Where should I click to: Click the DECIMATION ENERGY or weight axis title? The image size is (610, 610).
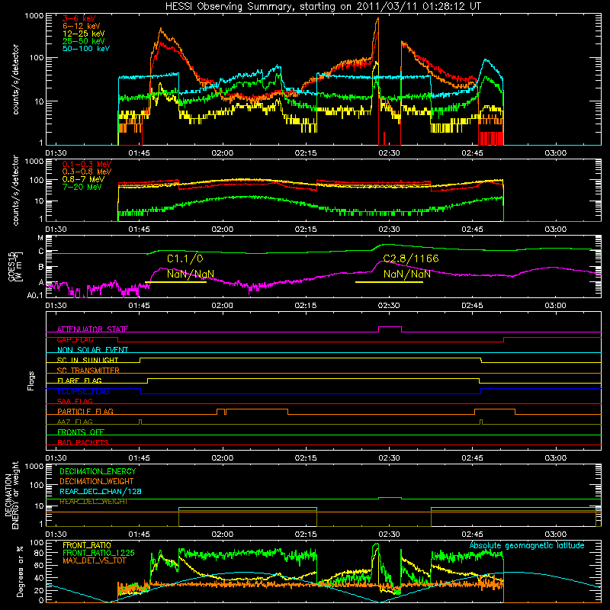(11, 495)
